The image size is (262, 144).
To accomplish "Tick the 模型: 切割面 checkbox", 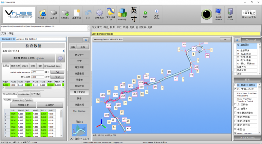I will click(x=235, y=117).
